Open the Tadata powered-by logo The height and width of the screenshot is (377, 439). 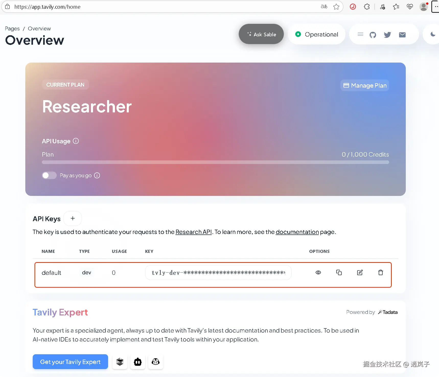(x=388, y=312)
